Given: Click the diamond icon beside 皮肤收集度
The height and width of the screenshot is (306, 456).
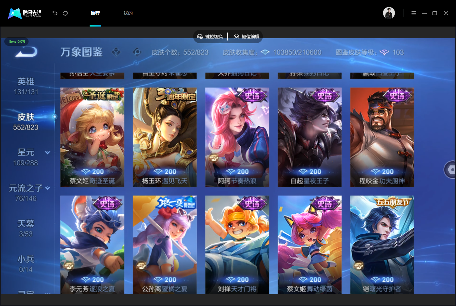Looking at the screenshot, I should point(265,52).
